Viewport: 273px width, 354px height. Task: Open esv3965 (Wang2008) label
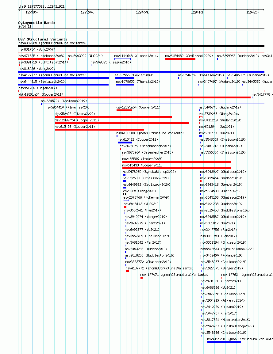140,191
